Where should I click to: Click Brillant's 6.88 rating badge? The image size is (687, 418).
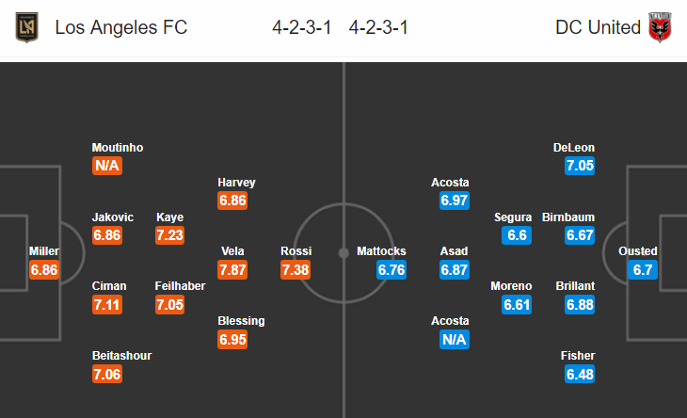pos(580,304)
